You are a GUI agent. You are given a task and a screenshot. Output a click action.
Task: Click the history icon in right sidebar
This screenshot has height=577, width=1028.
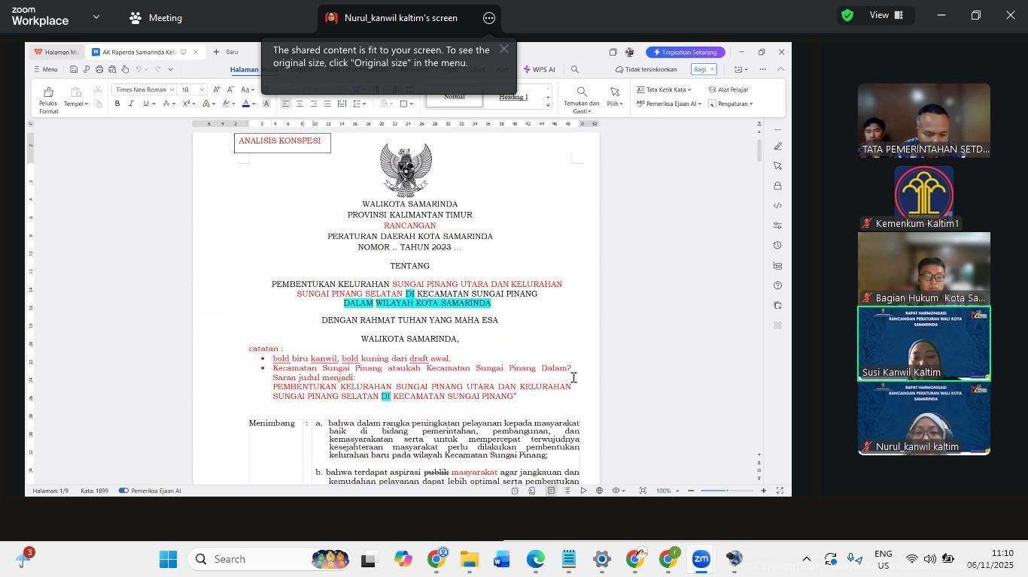(x=777, y=245)
